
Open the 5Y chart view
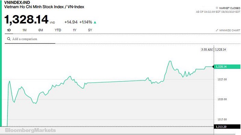90,30
